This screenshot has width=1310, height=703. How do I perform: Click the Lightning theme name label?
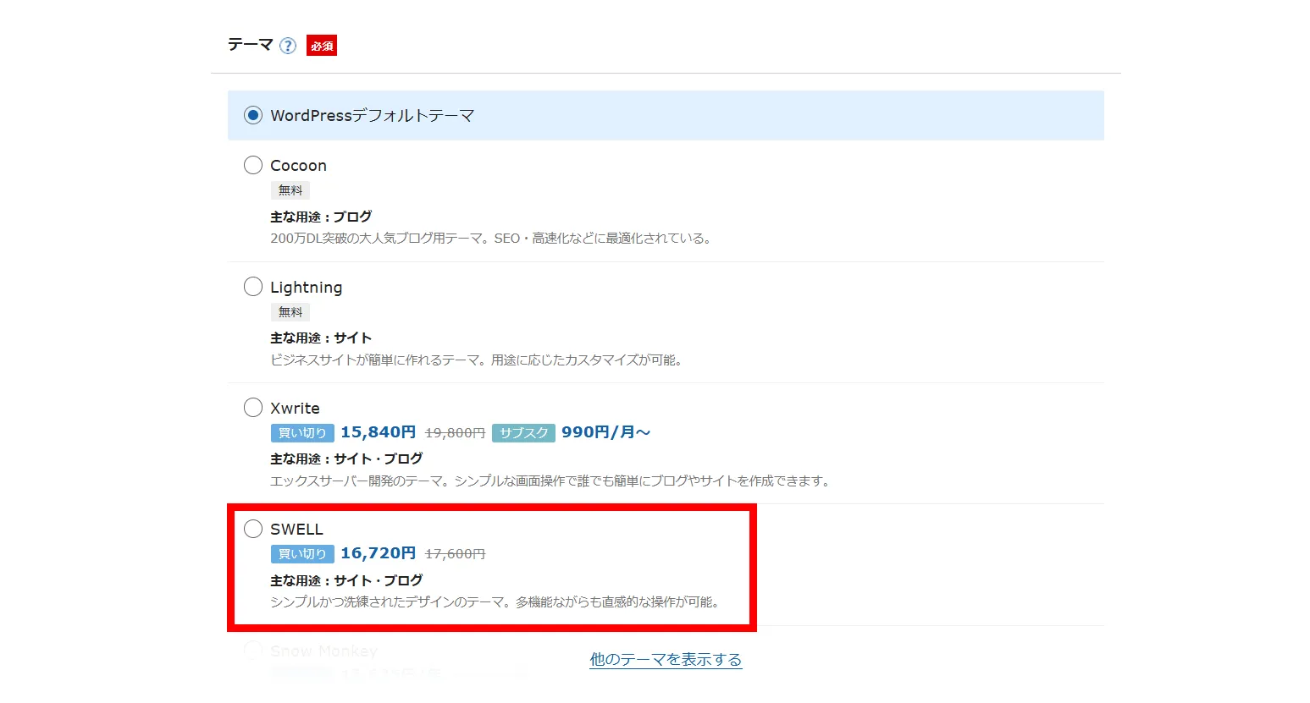(306, 288)
